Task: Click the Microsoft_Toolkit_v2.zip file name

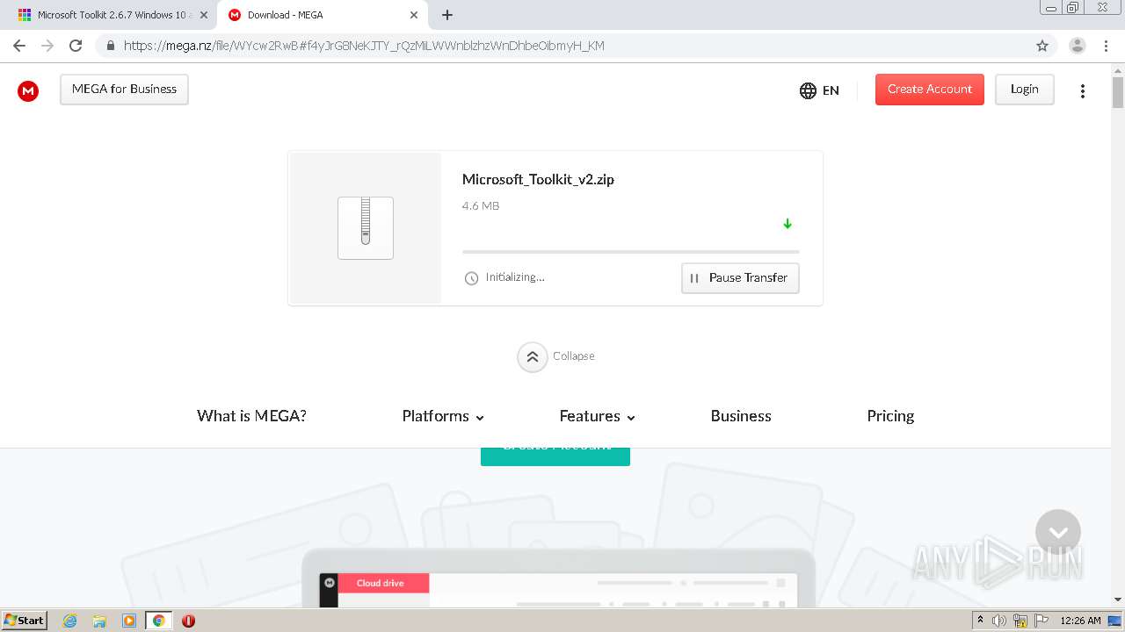Action: pyautogui.click(x=538, y=180)
